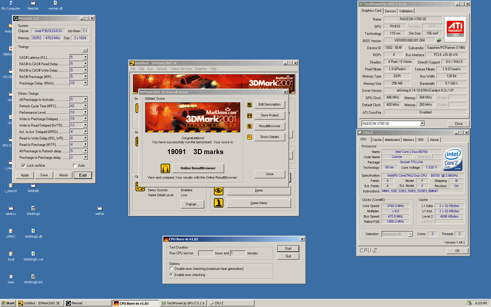Click the Game Demo joystick icon
Screen dimensions: 491x307
click(219, 203)
